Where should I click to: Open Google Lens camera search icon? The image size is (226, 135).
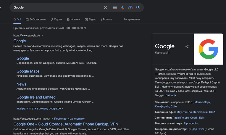[x=130, y=7]
